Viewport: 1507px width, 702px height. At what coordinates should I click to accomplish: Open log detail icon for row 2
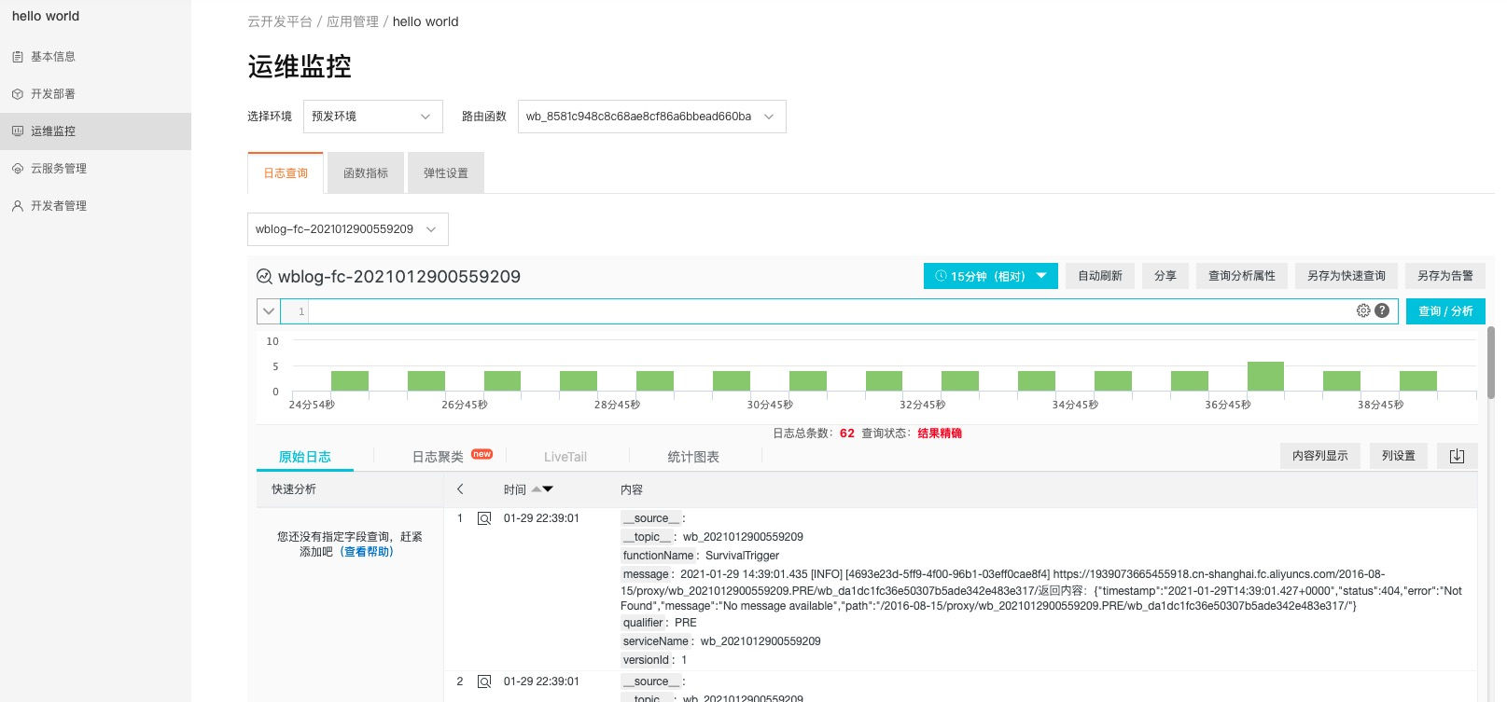[484, 681]
